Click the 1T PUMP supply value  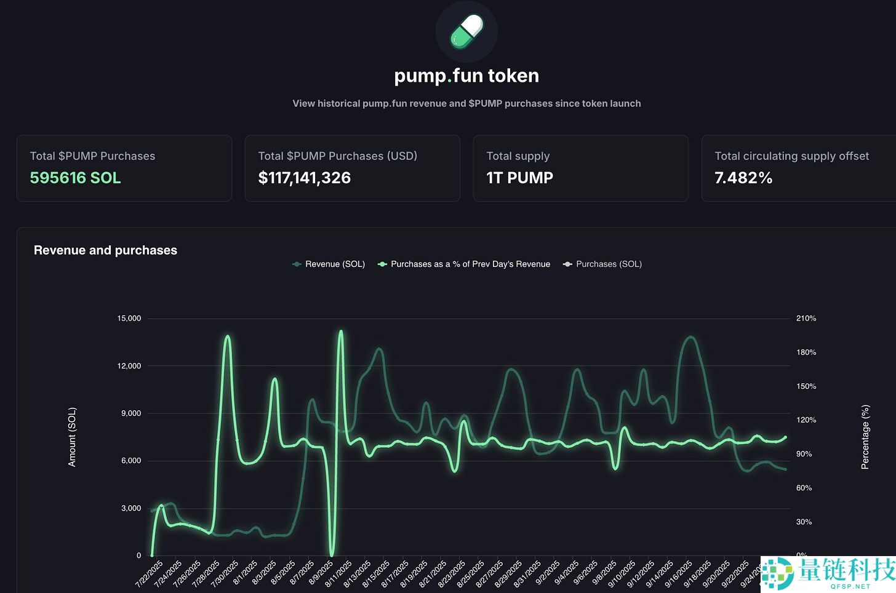click(x=519, y=178)
